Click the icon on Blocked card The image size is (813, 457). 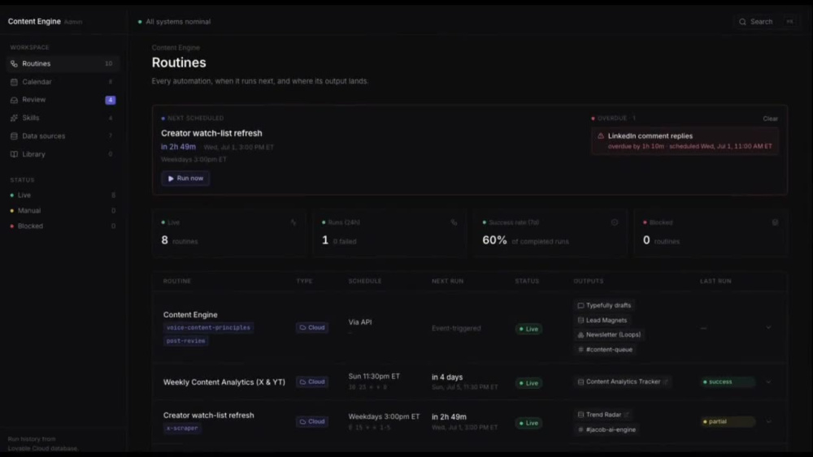[x=775, y=222]
